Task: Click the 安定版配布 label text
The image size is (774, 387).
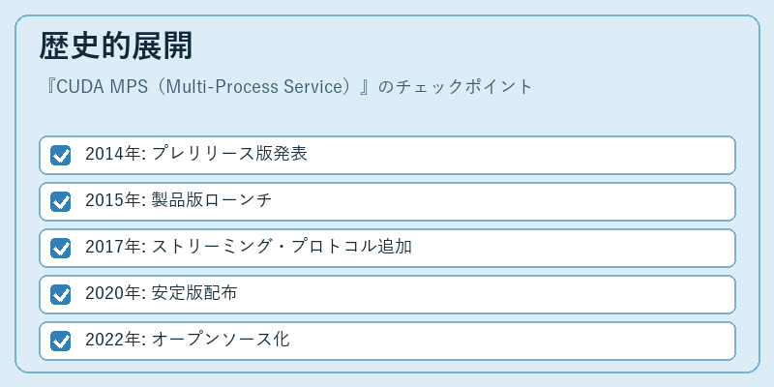Action: point(194,293)
